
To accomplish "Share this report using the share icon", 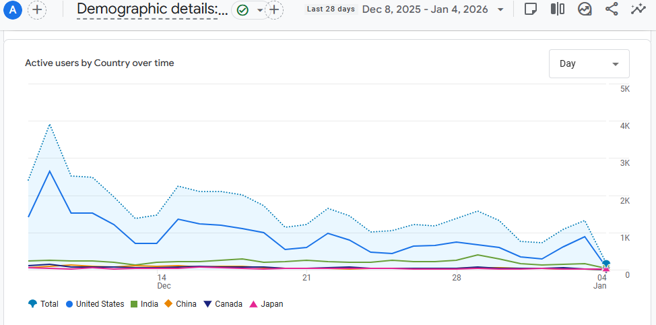I will tap(612, 9).
